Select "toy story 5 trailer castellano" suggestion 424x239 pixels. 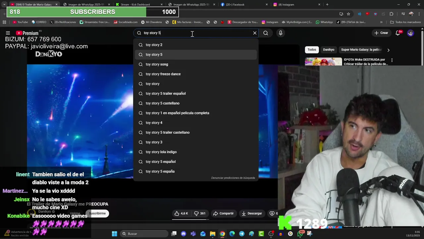196,132
